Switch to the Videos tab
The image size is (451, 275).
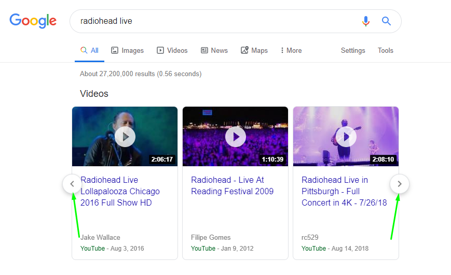click(172, 51)
